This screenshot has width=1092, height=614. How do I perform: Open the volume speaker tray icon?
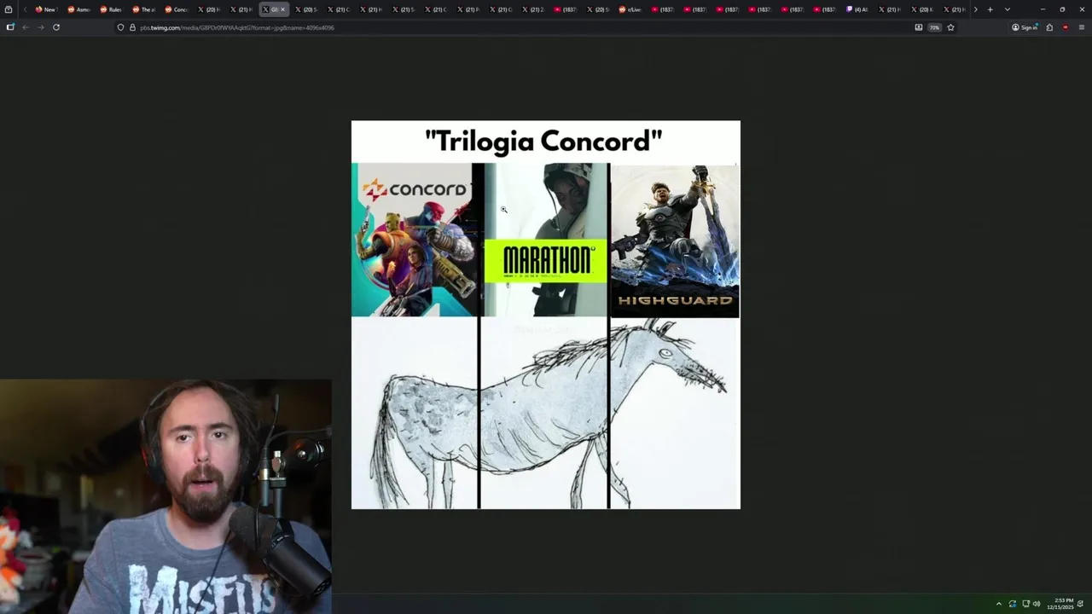pos(1037,604)
